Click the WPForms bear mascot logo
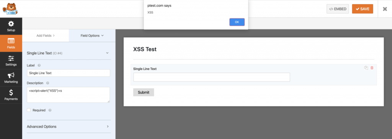The image size is (392, 139). coord(10,9)
